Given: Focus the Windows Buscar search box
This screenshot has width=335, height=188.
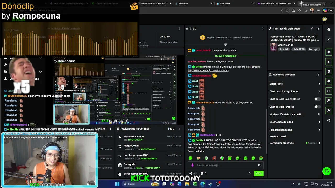Looking at the screenshot, I should 141,184.
